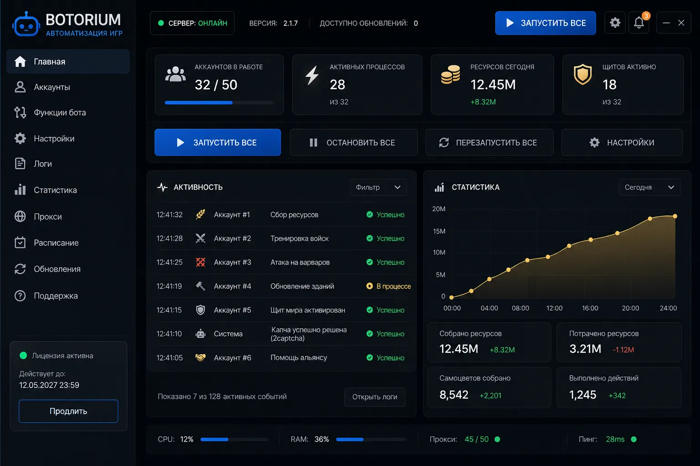Open Расписание in the sidebar
The width and height of the screenshot is (700, 466).
click(x=68, y=243)
